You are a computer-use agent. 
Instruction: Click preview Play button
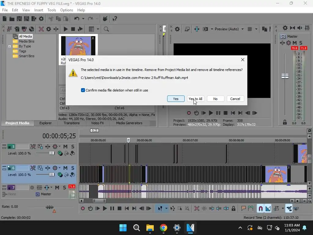211,113
